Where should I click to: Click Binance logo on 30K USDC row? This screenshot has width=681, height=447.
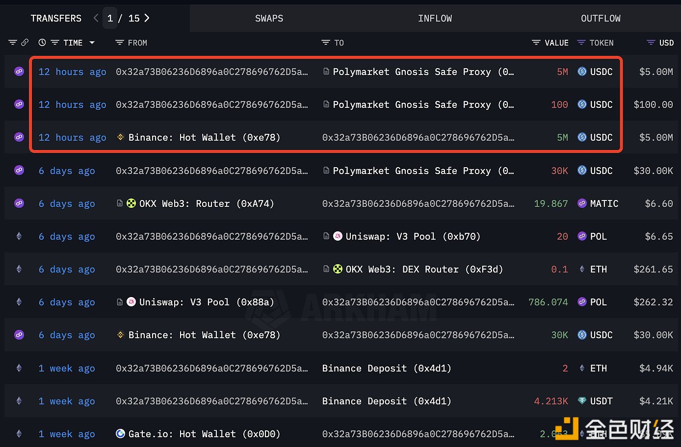120,335
